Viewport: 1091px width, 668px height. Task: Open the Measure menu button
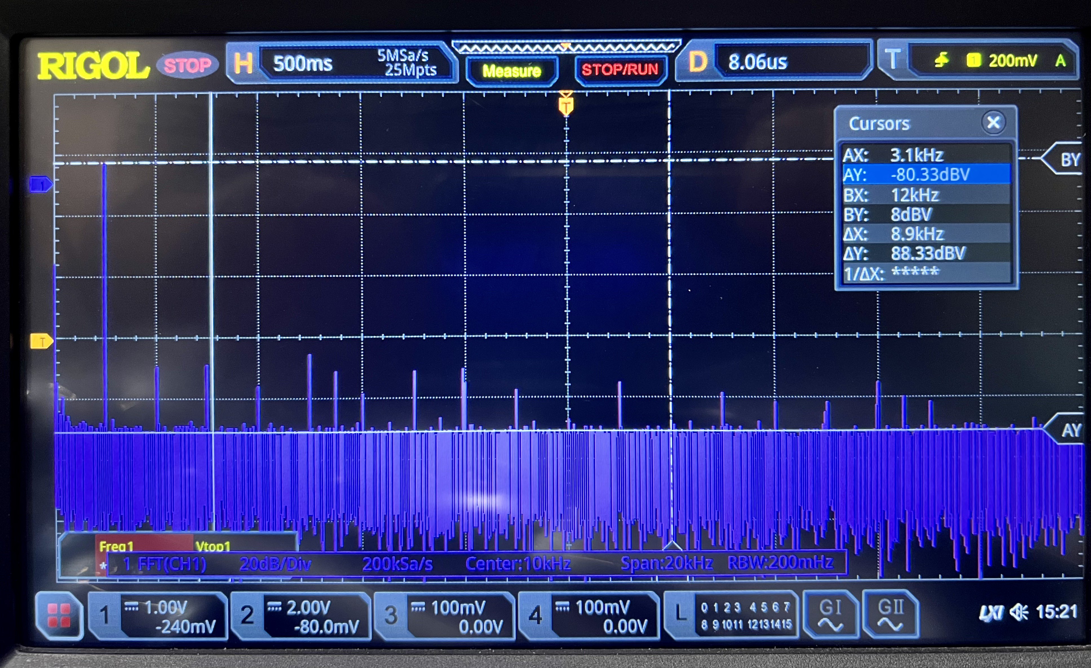point(512,71)
